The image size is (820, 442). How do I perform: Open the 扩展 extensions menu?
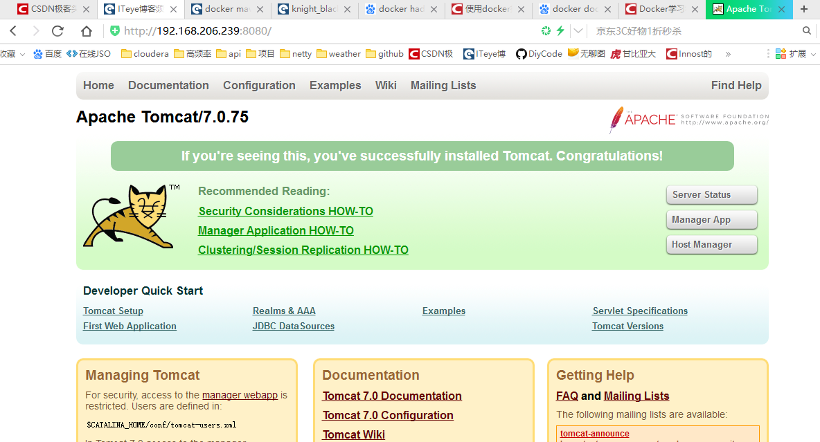[x=795, y=54]
